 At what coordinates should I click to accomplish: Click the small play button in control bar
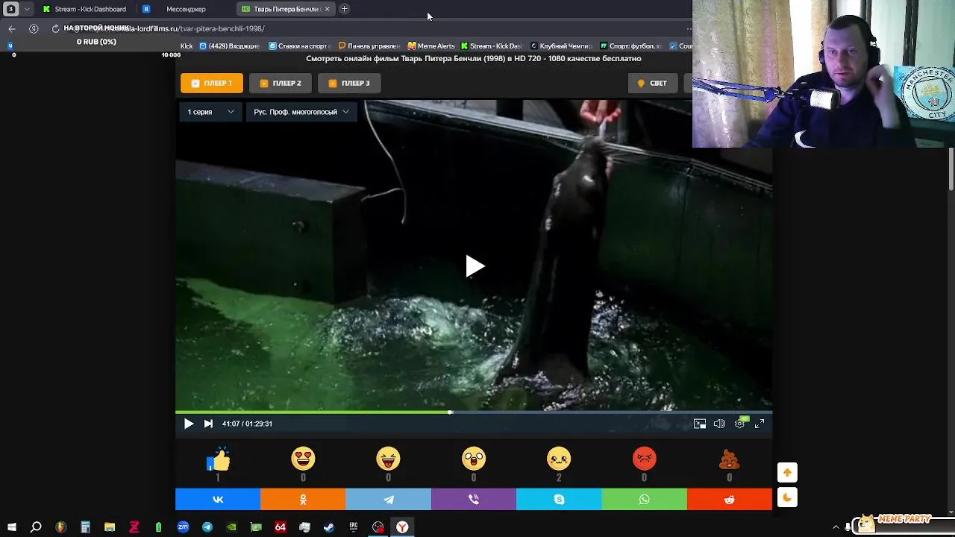pos(189,424)
